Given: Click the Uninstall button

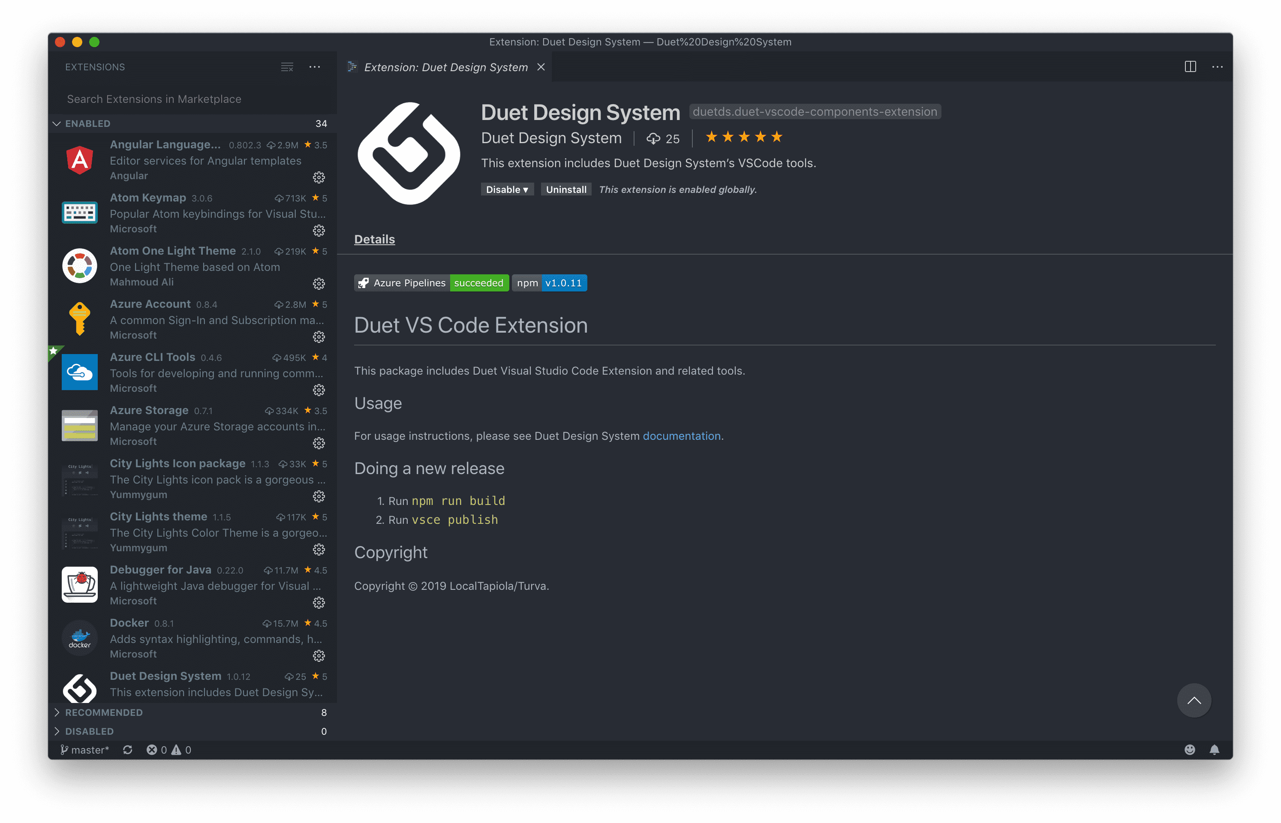Looking at the screenshot, I should tap(566, 190).
